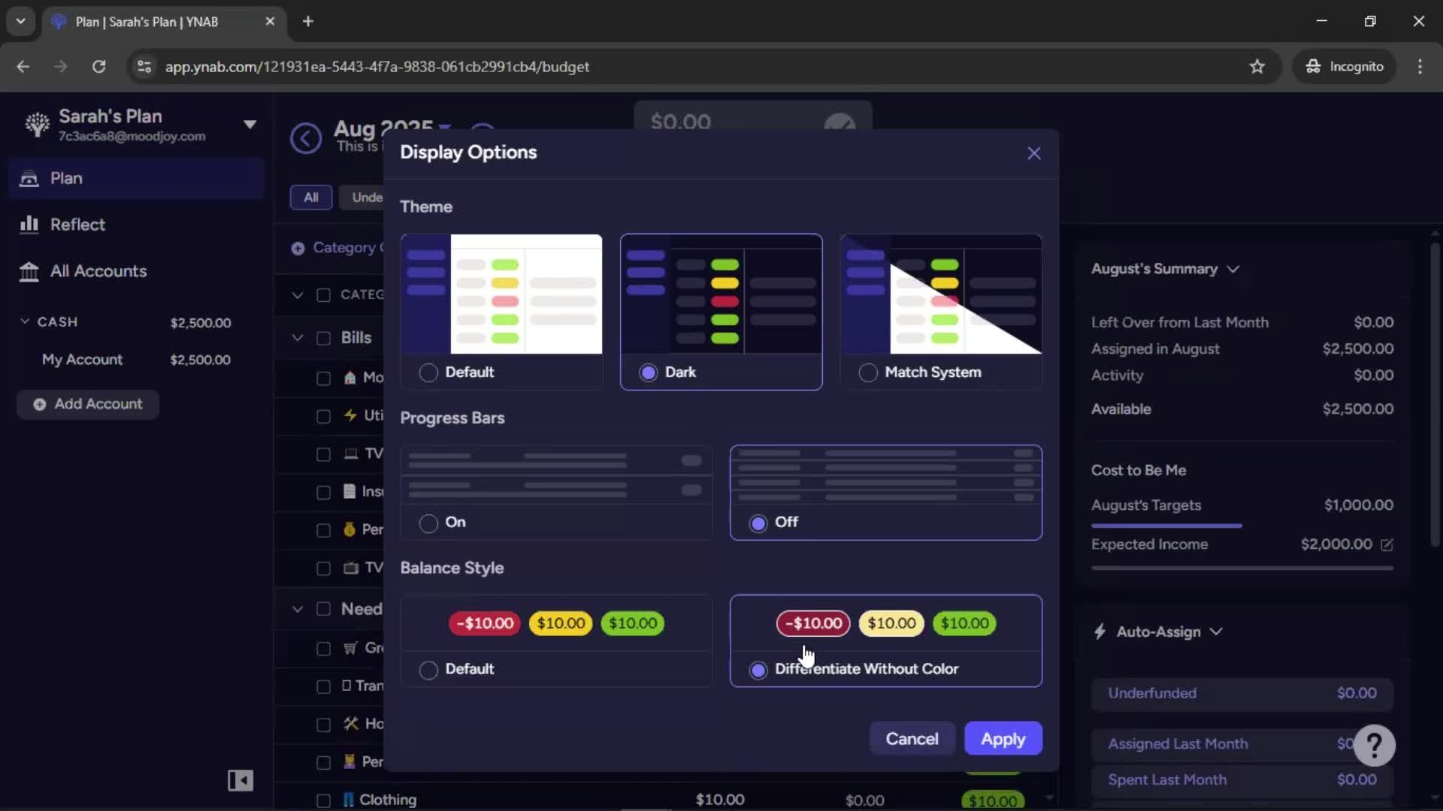
Task: Collapse the Bills category group
Action: (x=298, y=338)
